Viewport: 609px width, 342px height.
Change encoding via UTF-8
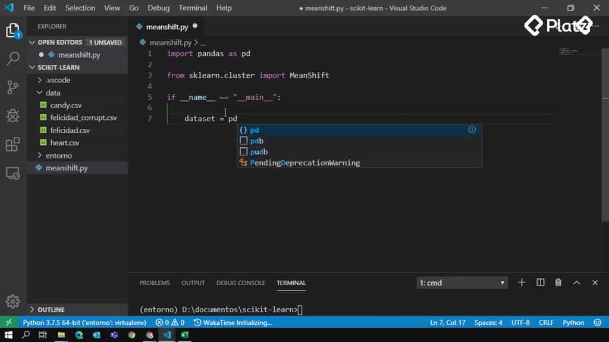[x=520, y=322]
